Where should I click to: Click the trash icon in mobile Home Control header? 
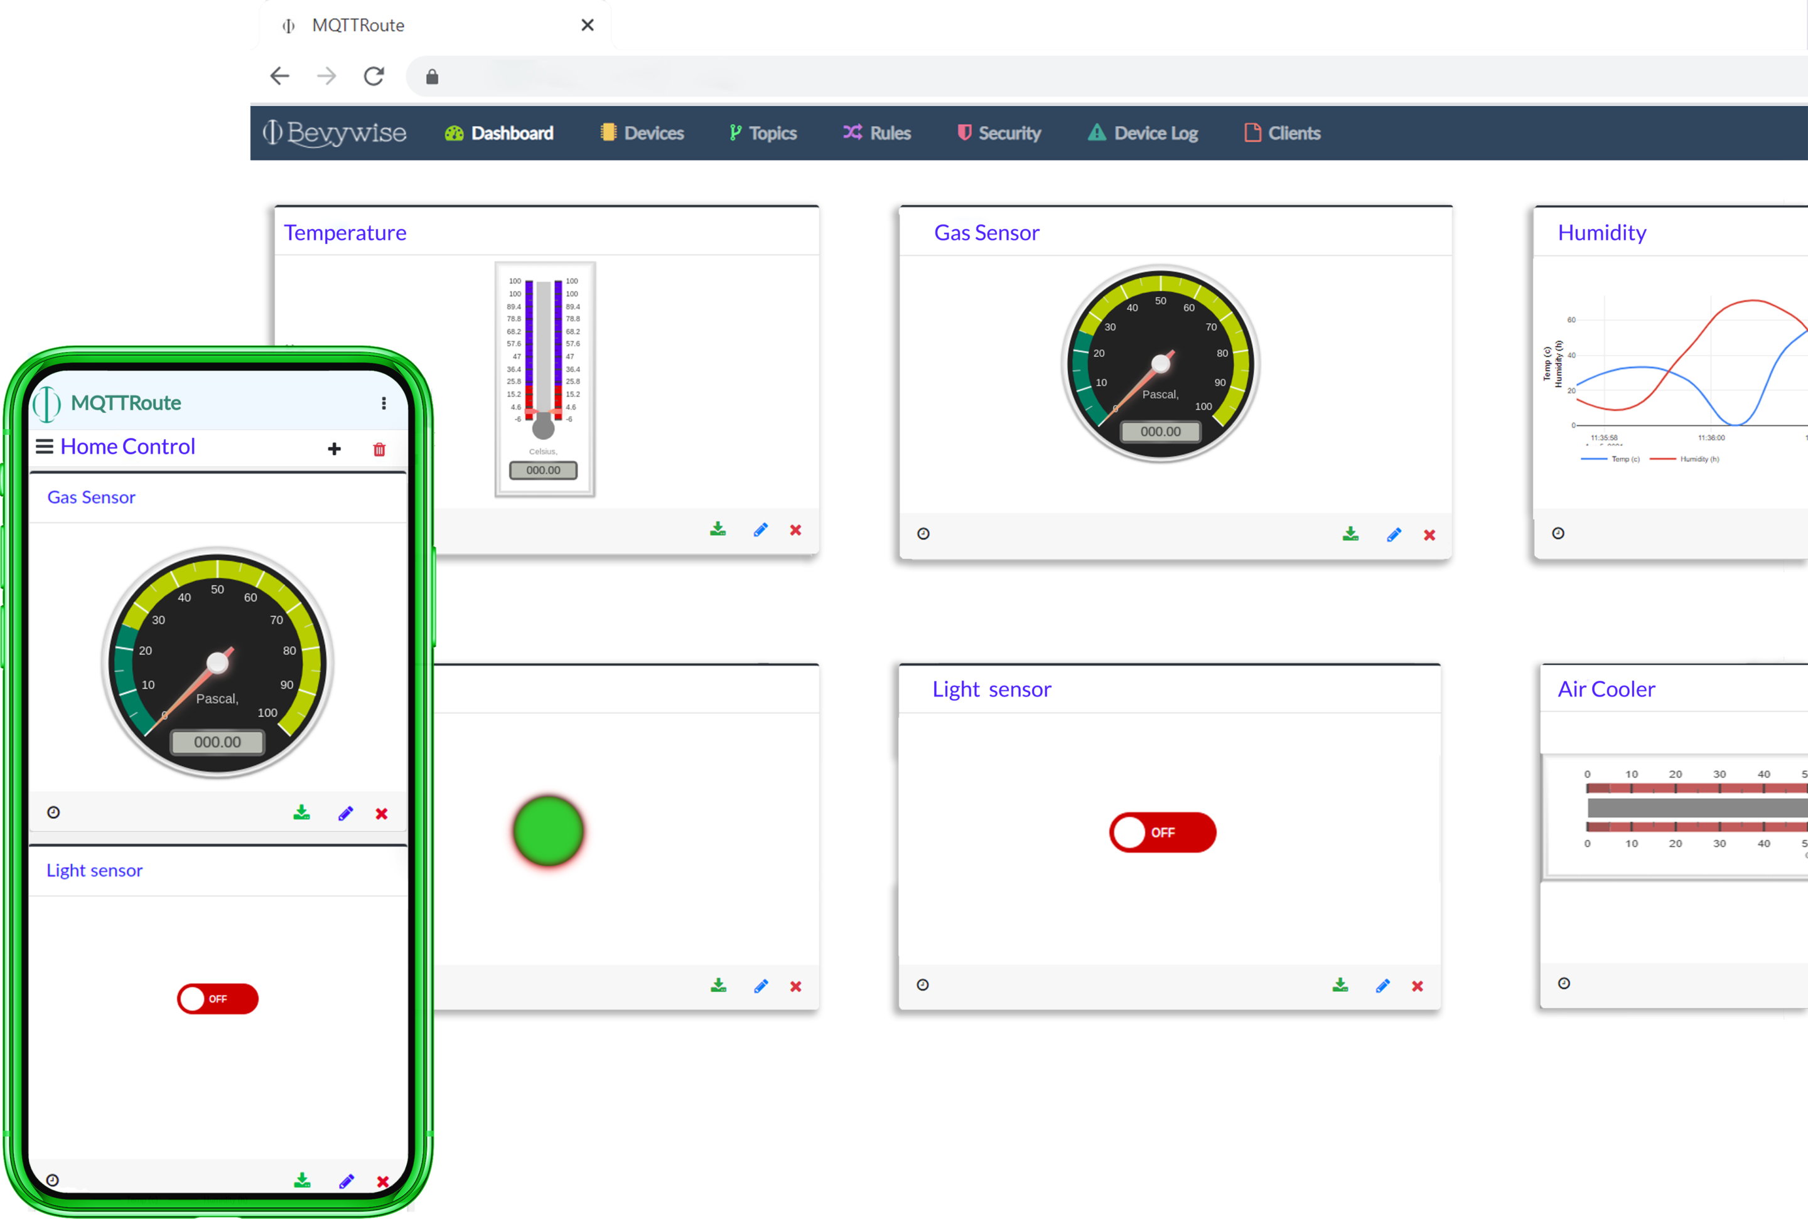pyautogui.click(x=379, y=449)
